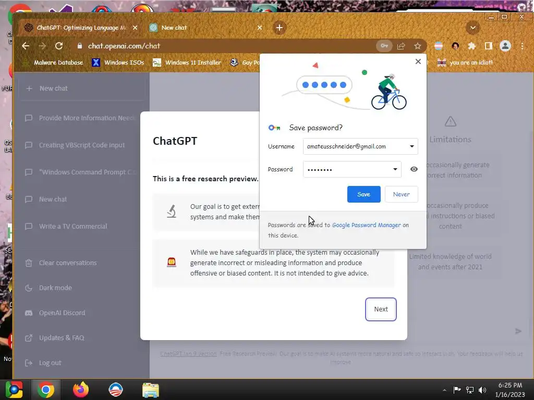Click the blue Save button

click(x=363, y=194)
